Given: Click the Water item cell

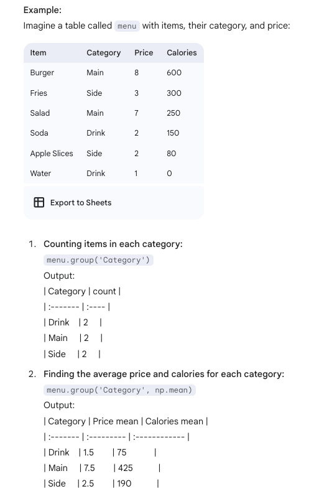Looking at the screenshot, I should 40,174.
